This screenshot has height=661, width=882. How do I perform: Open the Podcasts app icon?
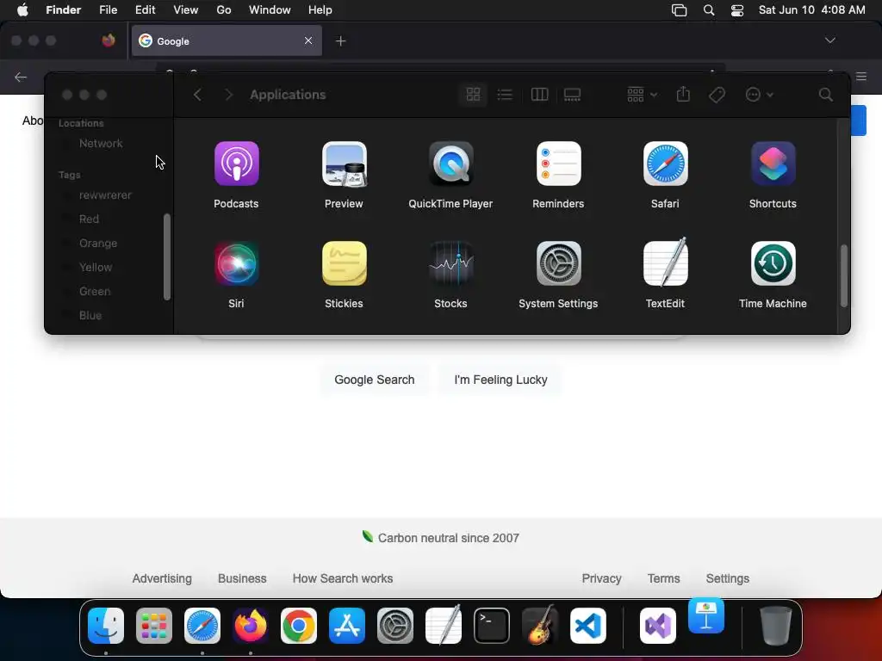click(236, 164)
